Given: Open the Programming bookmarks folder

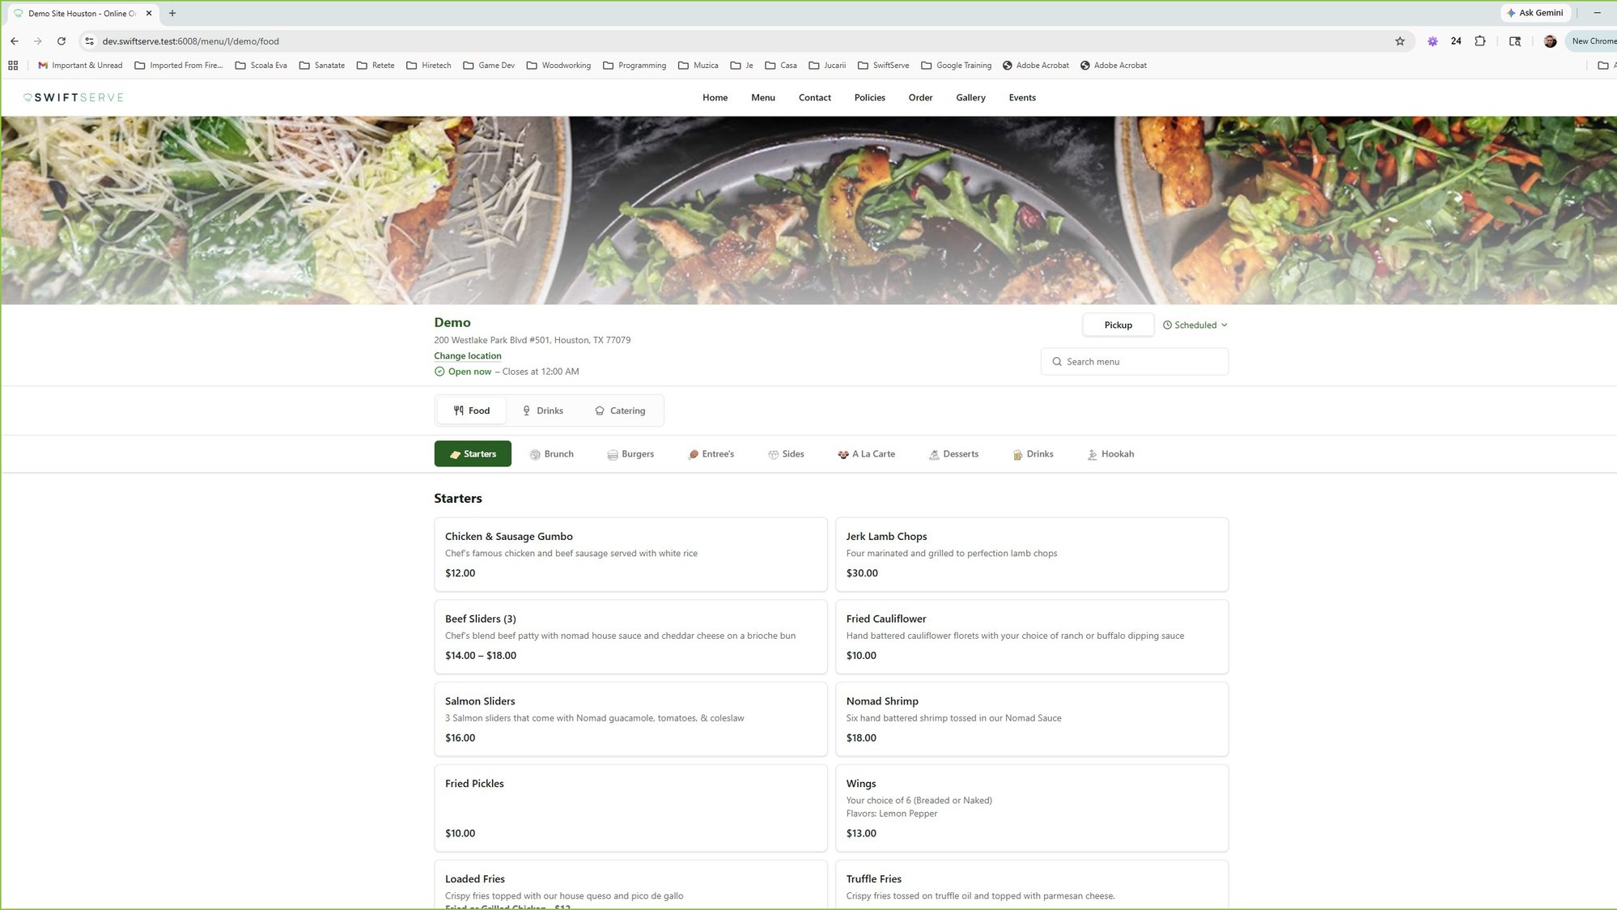Looking at the screenshot, I should click(x=635, y=65).
